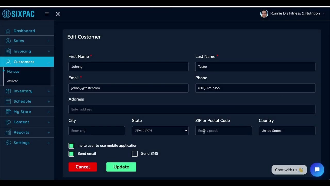Screen dimensions: 330x186
Task: Open Ronnie D's account dropdown chevron
Action: (324, 14)
